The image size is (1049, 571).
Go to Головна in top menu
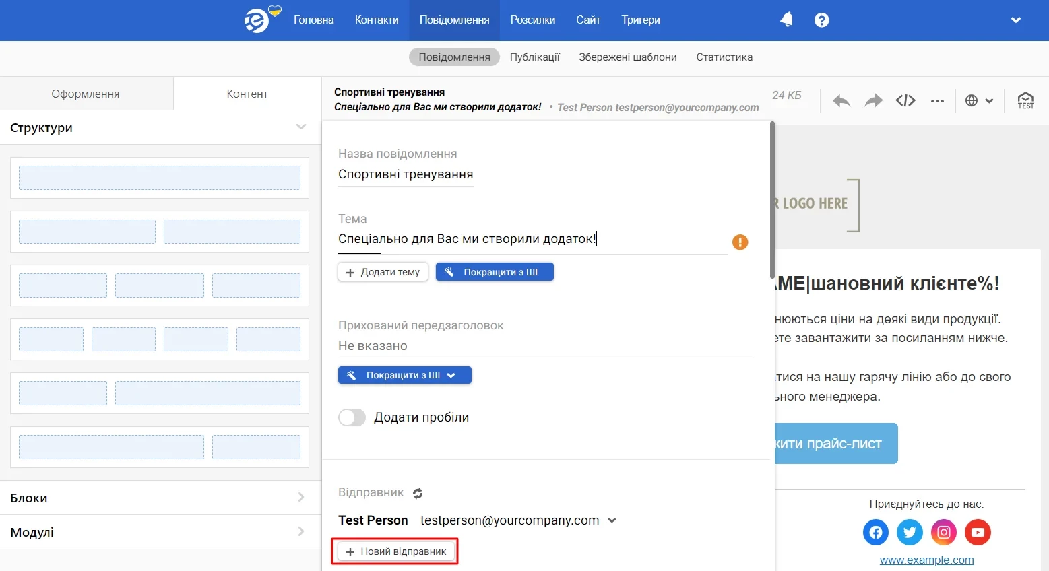(314, 20)
